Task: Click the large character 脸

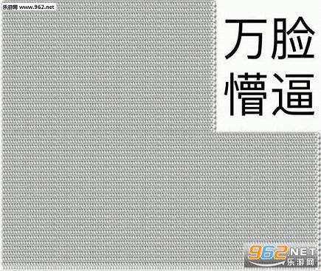Action: pyautogui.click(x=293, y=38)
